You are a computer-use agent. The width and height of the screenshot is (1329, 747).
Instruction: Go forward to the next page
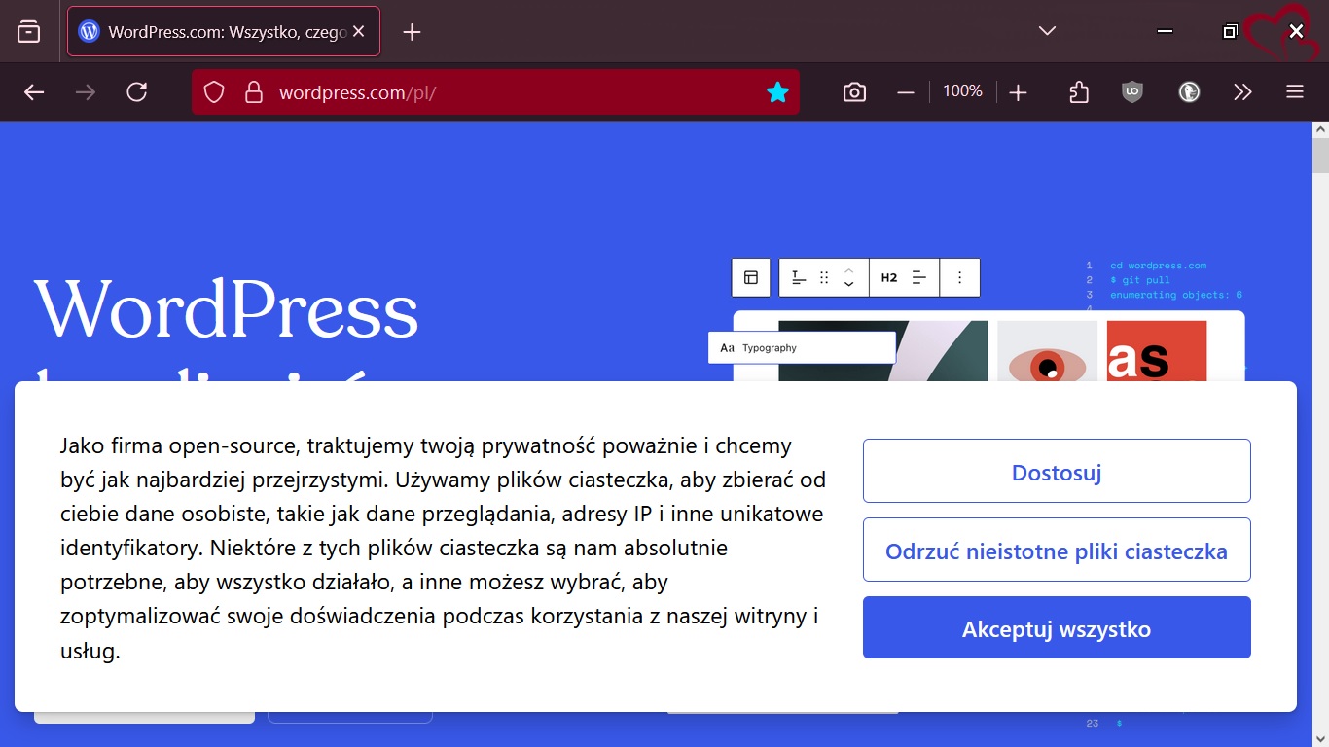coord(86,92)
